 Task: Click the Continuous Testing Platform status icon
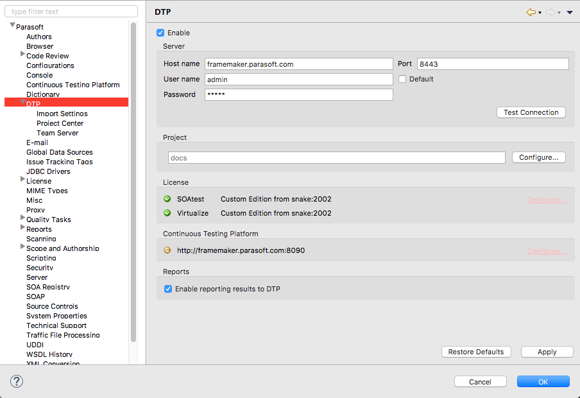click(x=167, y=250)
